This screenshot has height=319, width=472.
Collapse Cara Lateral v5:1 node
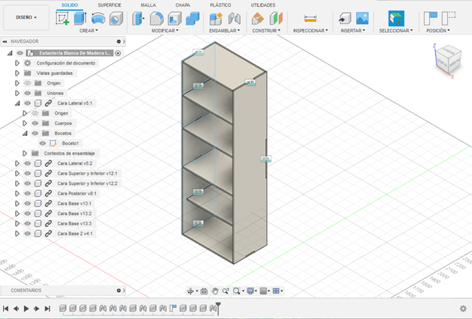pyautogui.click(x=17, y=103)
